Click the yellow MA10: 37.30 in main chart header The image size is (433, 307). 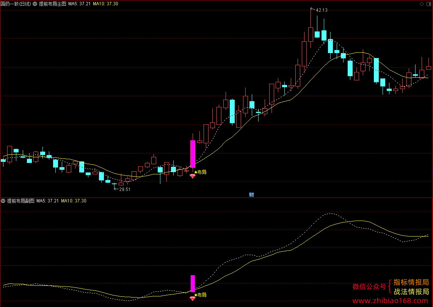pos(105,4)
